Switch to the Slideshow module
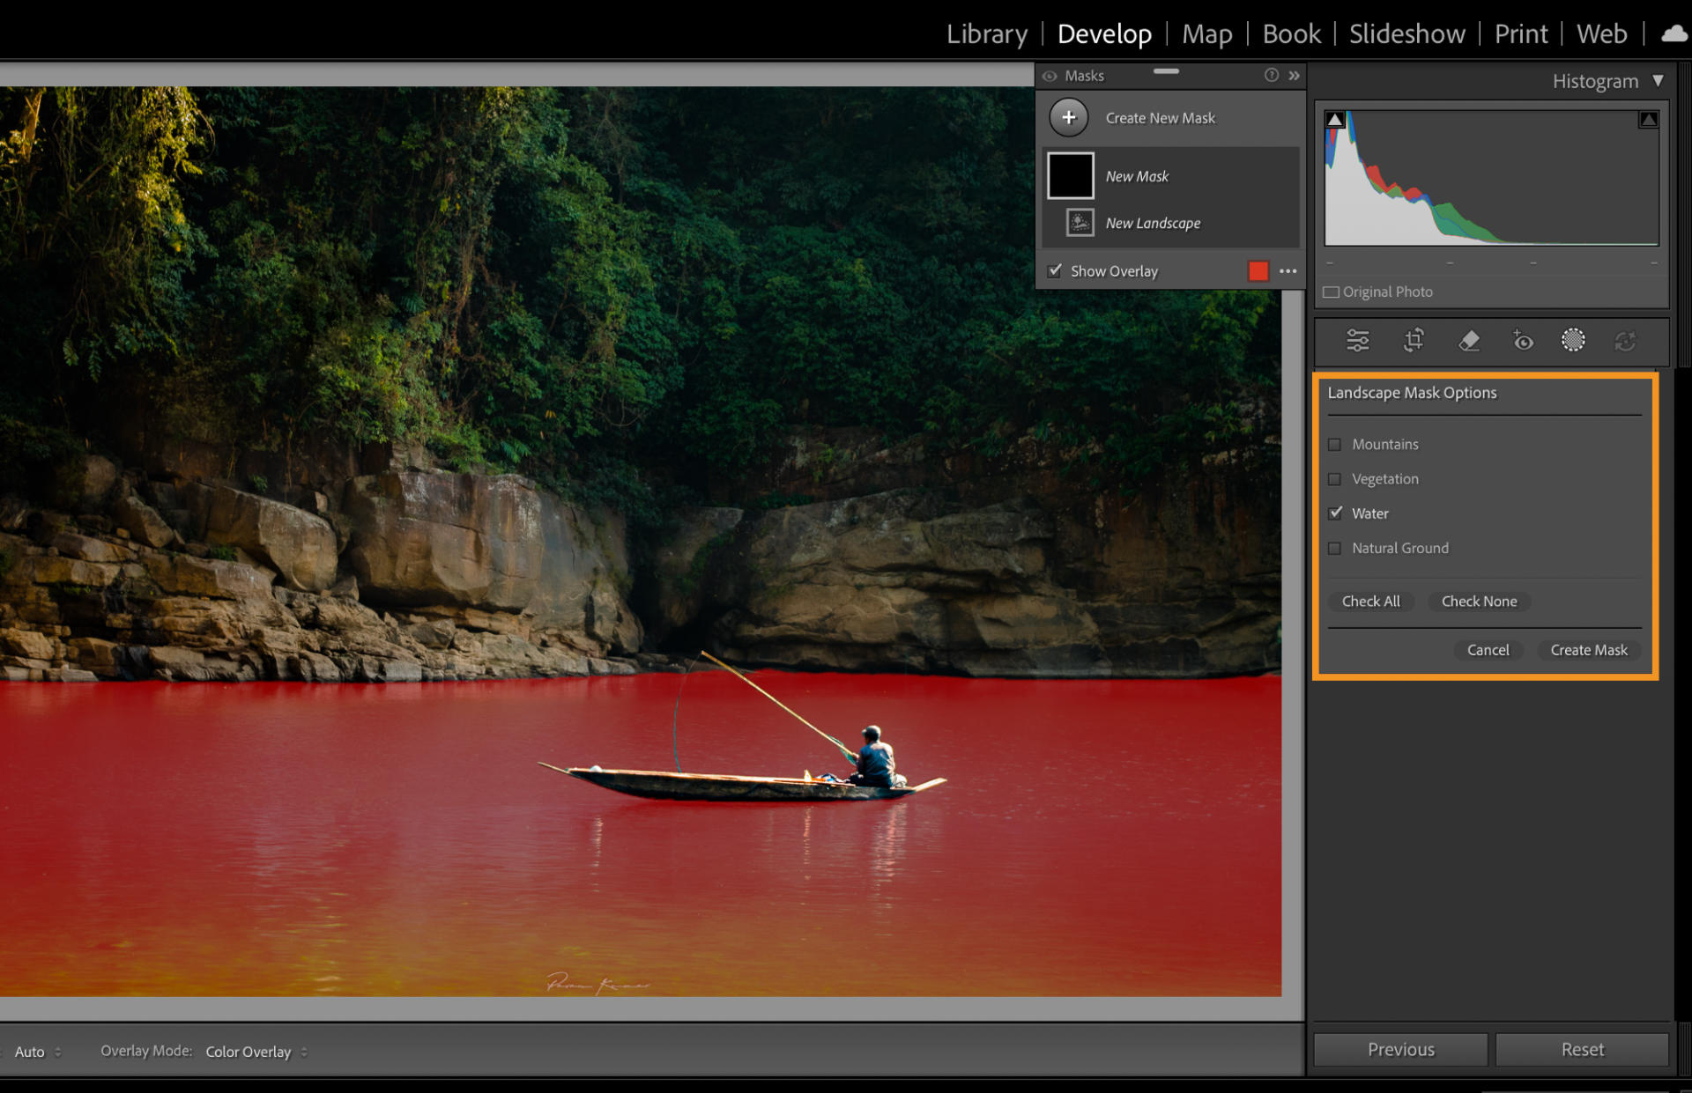 pyautogui.click(x=1406, y=33)
